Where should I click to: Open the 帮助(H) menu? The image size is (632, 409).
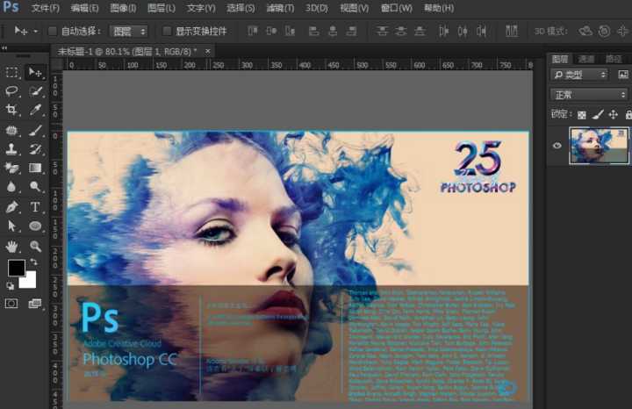(439, 8)
